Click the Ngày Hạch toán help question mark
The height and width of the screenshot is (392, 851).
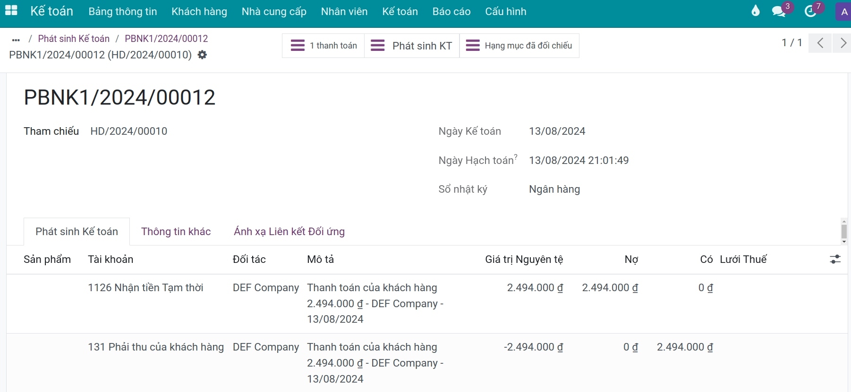pyautogui.click(x=516, y=157)
